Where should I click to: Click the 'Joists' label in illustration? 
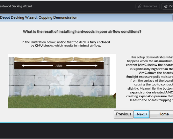point(59,66)
